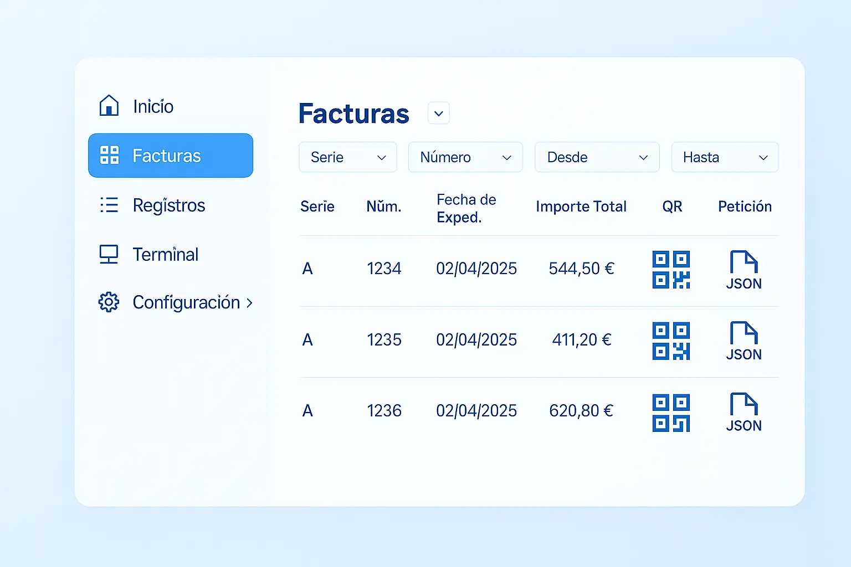Go to the Registros menu item
The height and width of the screenshot is (567, 851).
click(x=168, y=205)
